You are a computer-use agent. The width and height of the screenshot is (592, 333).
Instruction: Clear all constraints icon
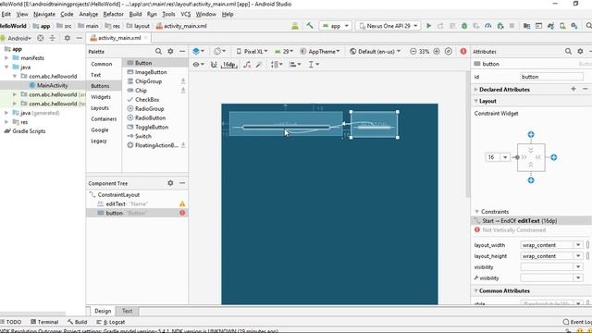(x=247, y=65)
